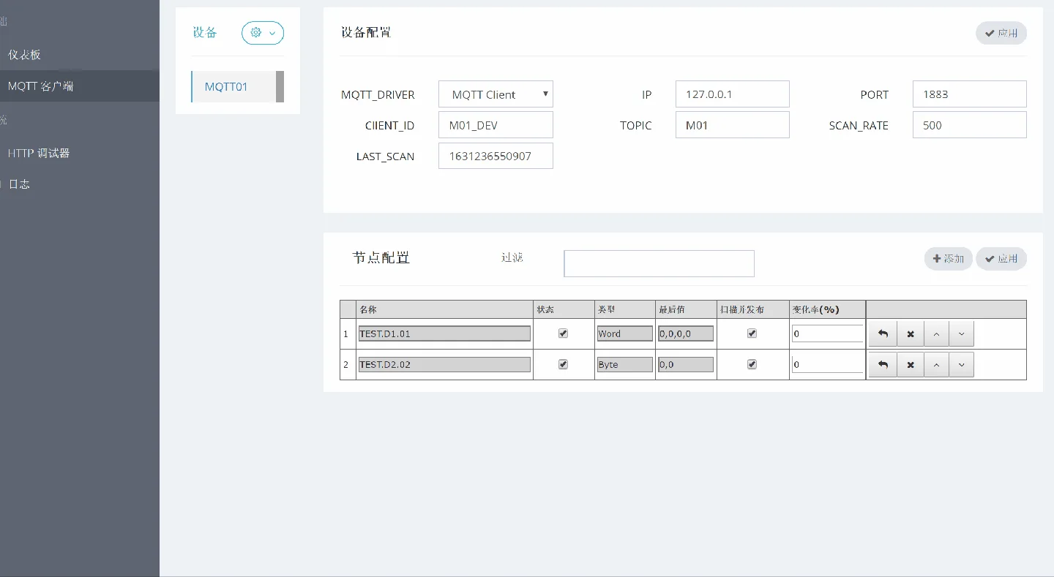
Task: Click change-rate field for TEST.D2.02
Action: pos(827,364)
